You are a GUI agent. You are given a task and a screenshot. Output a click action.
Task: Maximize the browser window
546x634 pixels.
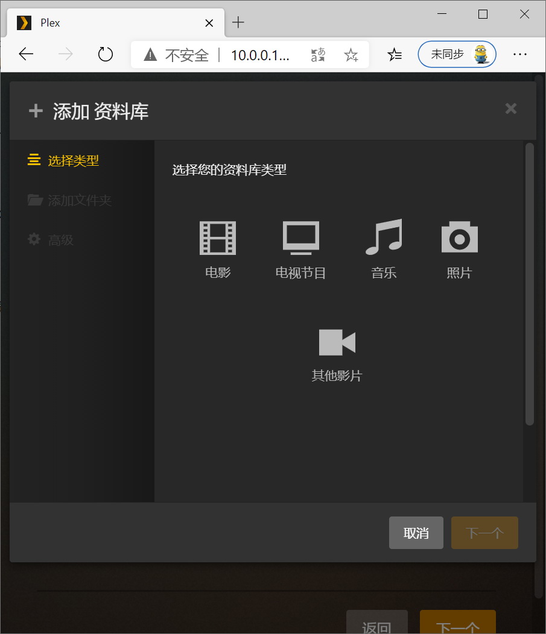[483, 14]
